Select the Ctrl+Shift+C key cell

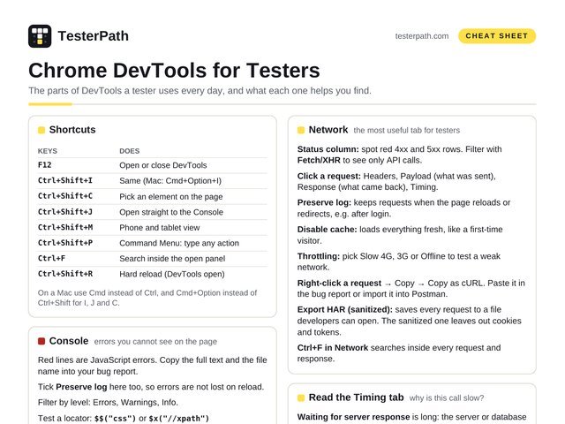click(x=65, y=196)
